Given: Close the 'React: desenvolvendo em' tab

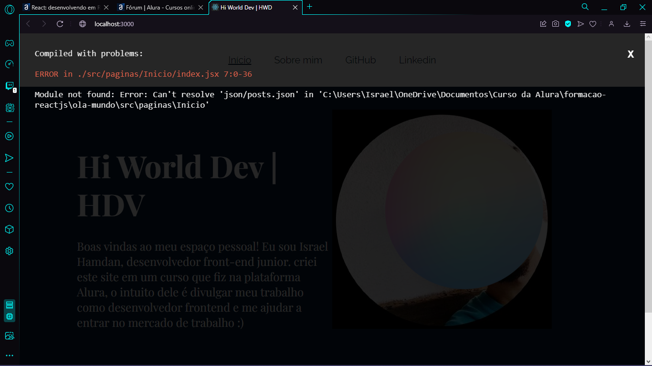Looking at the screenshot, I should click(106, 8).
